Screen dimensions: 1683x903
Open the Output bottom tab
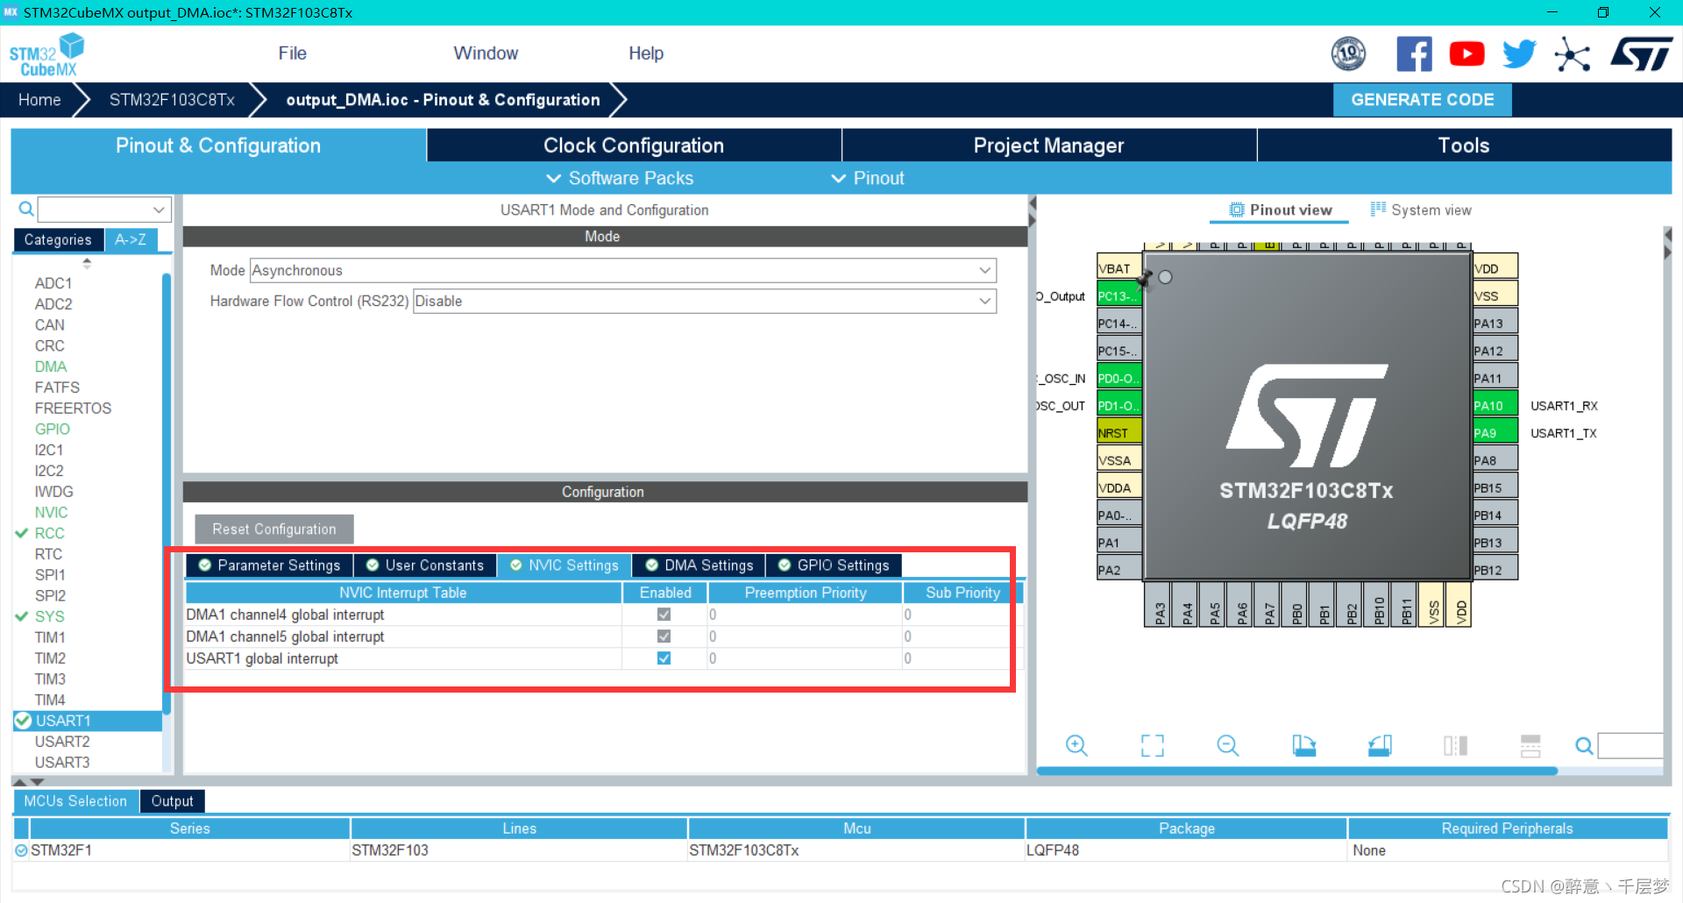tap(172, 801)
